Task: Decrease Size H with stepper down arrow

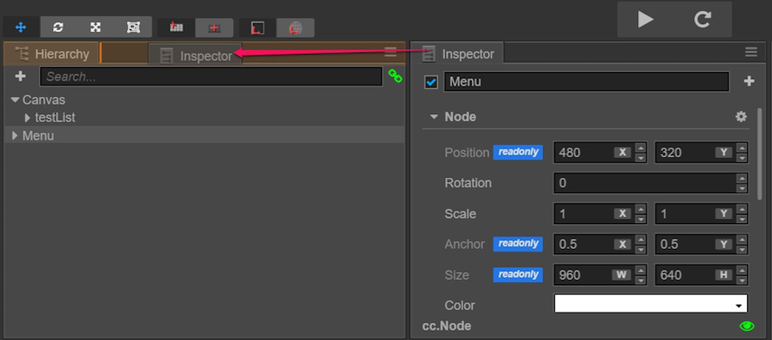Action: click(x=742, y=280)
